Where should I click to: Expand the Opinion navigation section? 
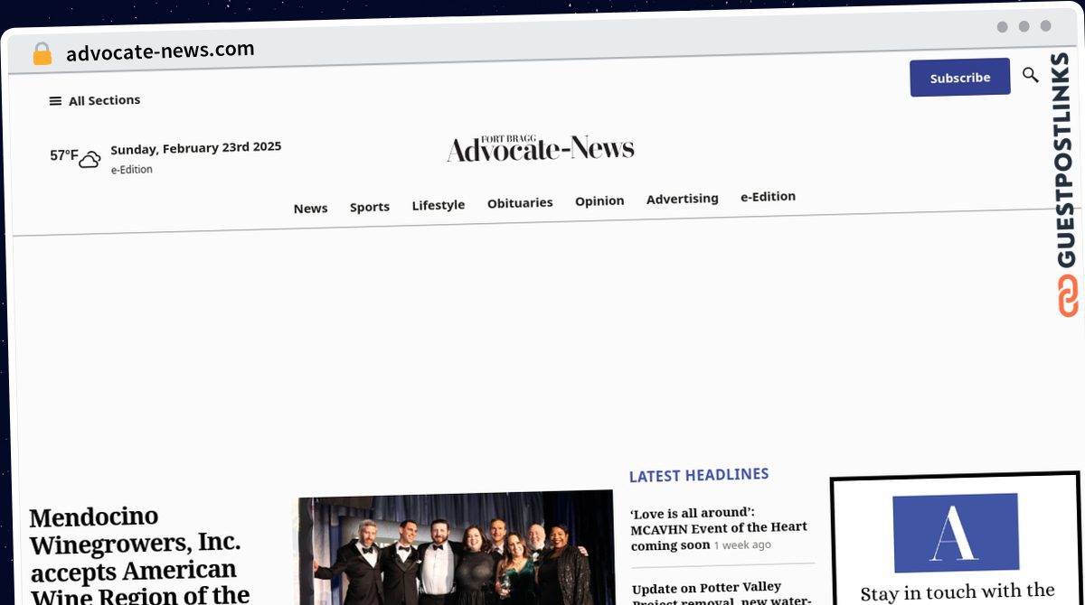tap(599, 200)
